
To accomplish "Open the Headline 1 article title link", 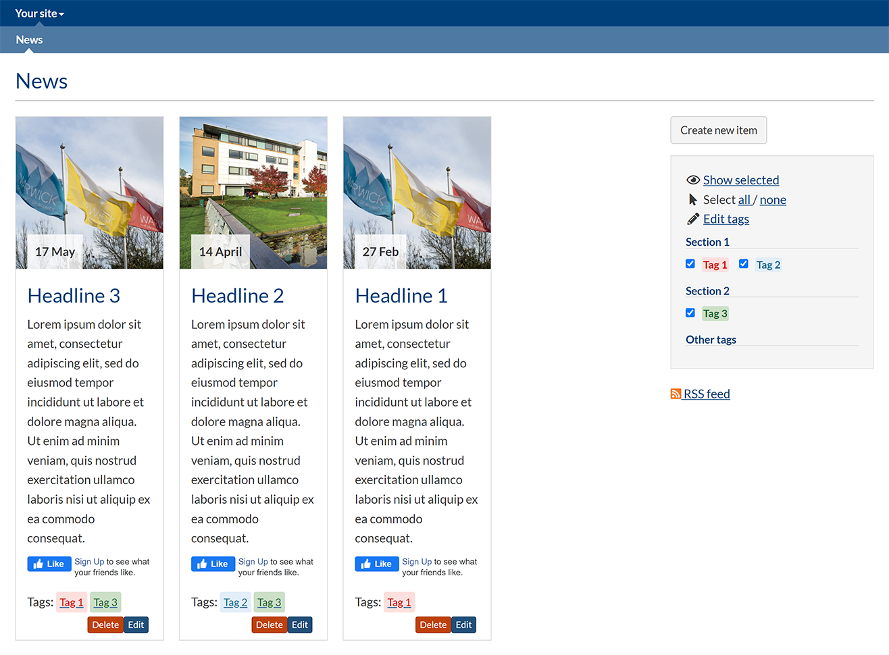I will click(x=401, y=296).
